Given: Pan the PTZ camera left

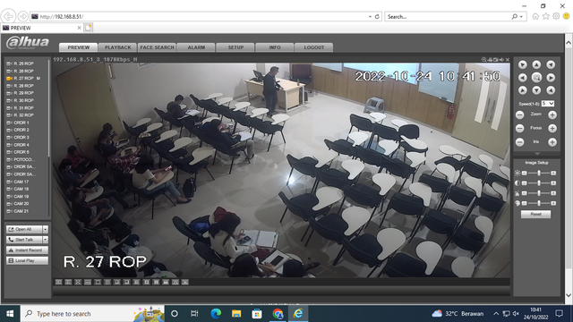Looking at the screenshot, I should tap(523, 78).
